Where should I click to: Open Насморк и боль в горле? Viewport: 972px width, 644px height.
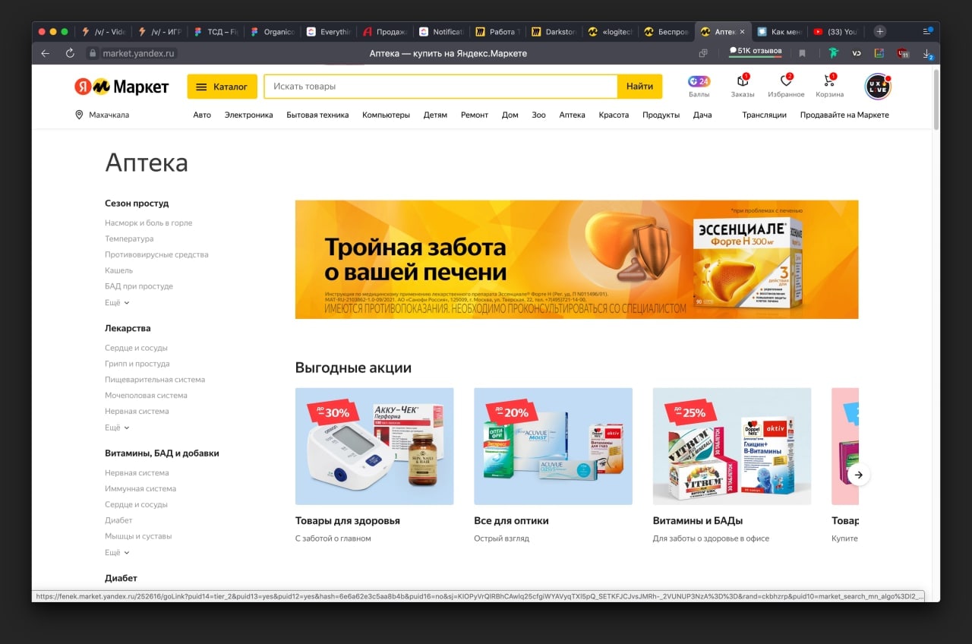tap(148, 223)
